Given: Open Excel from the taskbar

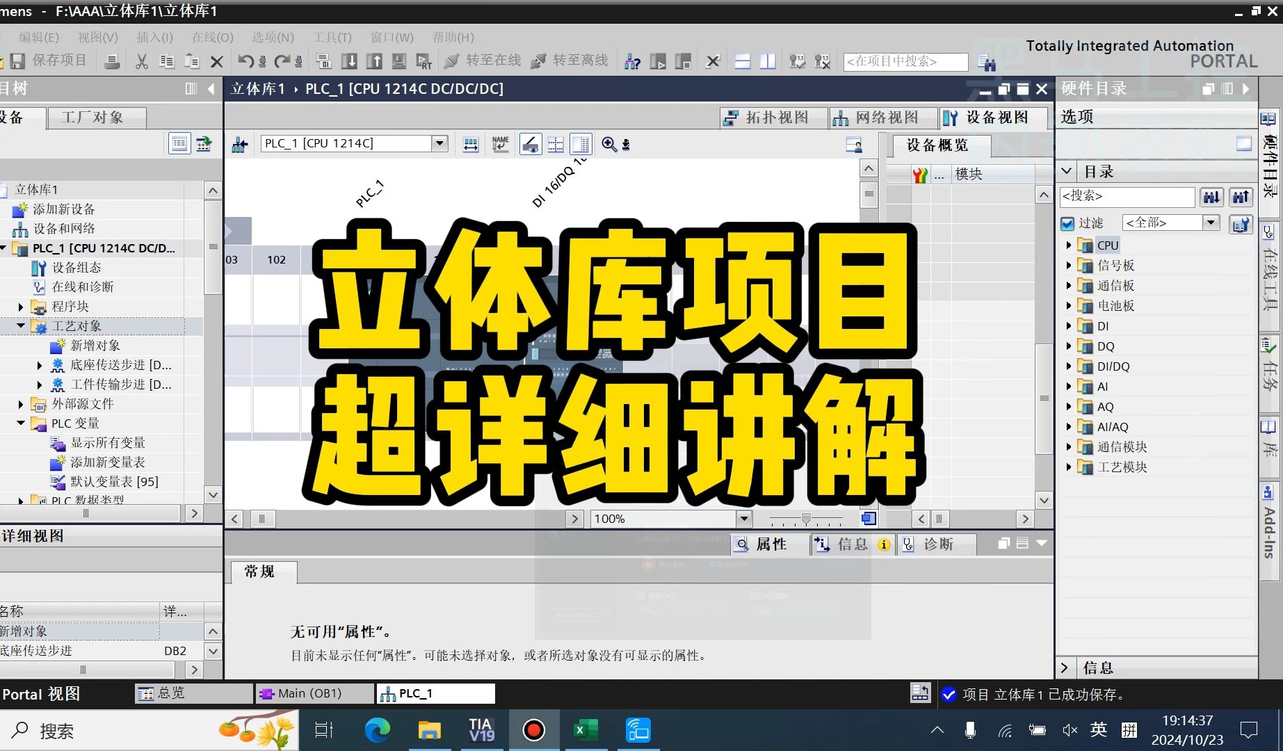Looking at the screenshot, I should (x=586, y=730).
